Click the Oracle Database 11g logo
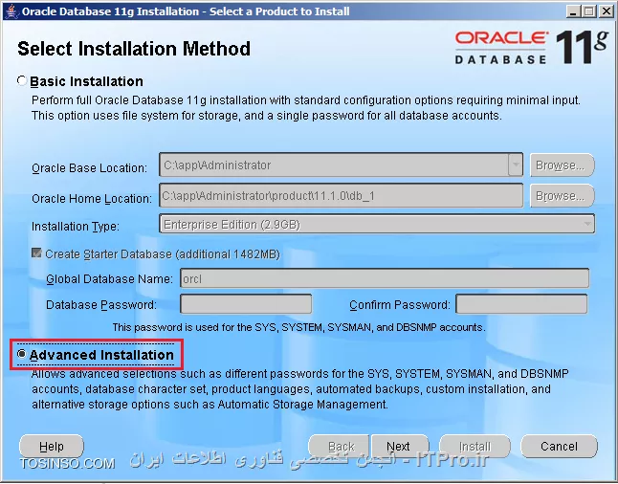Image resolution: width=618 pixels, height=484 pixels. pos(531,47)
